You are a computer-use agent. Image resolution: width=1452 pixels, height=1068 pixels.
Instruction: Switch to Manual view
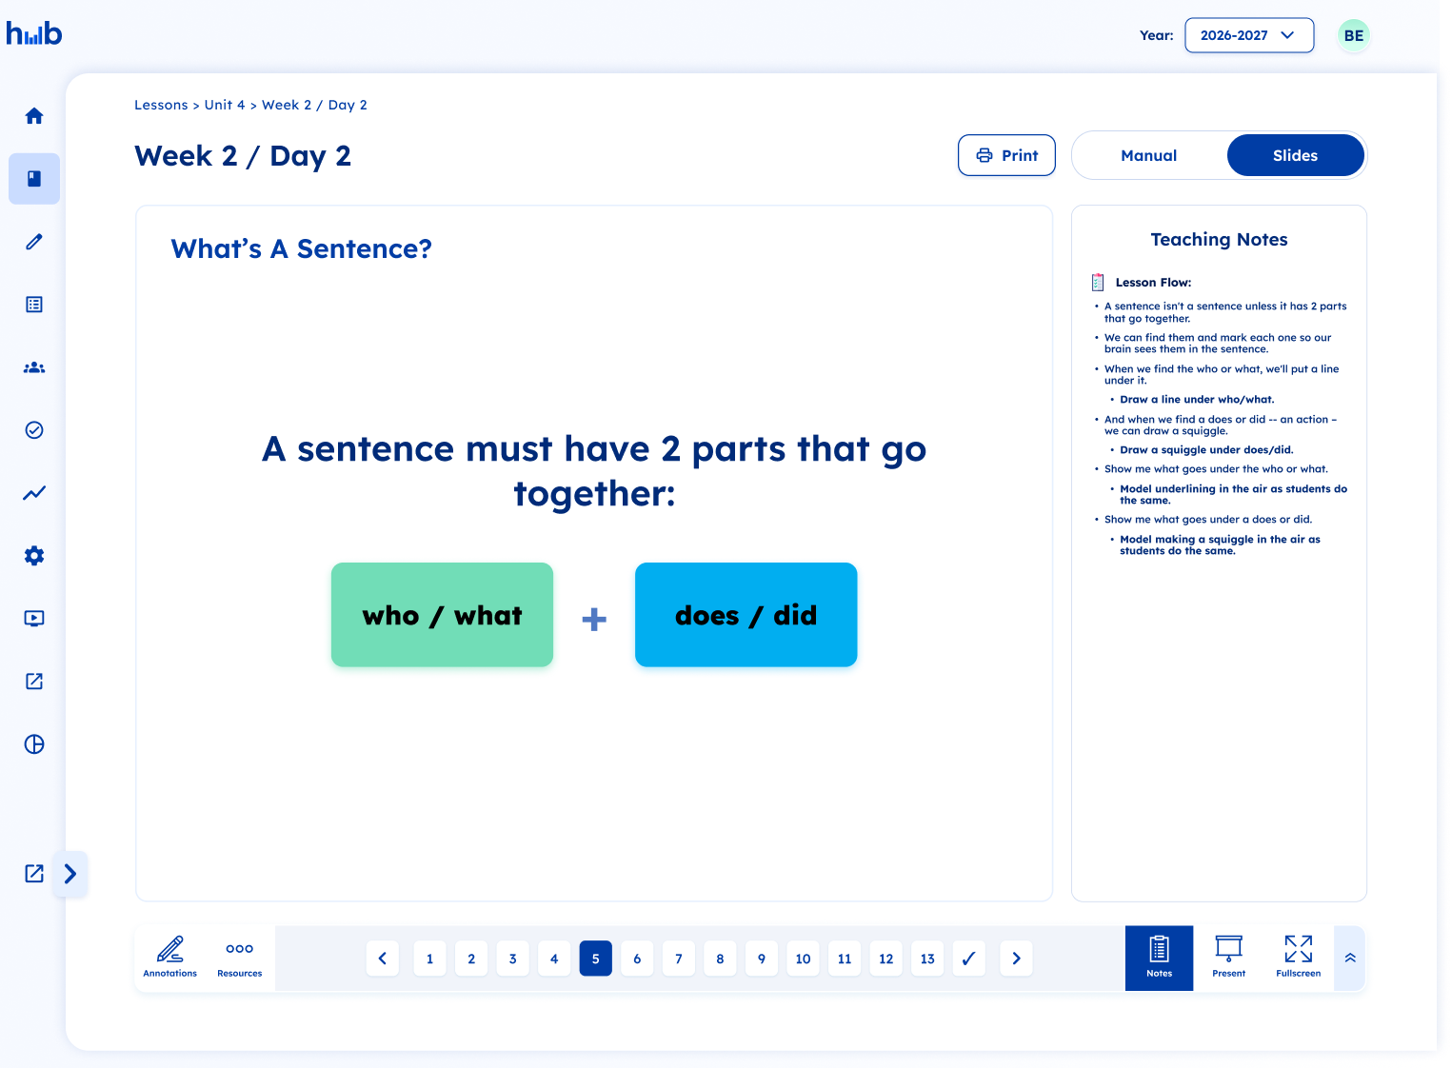[1149, 155]
